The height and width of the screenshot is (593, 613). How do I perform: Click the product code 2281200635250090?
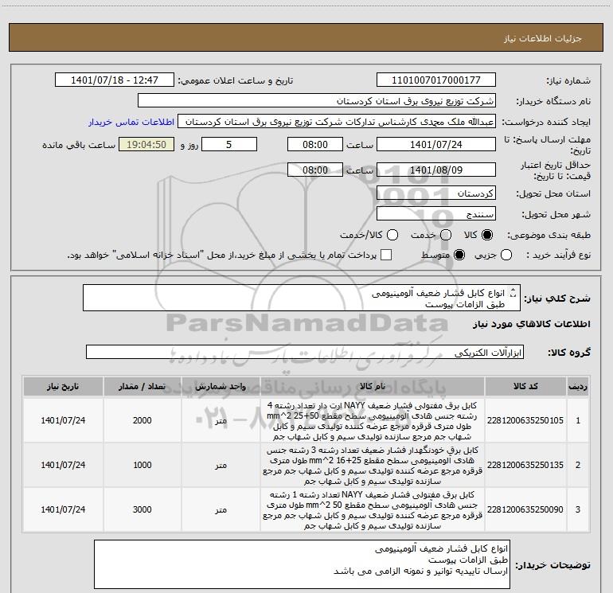point(525,509)
